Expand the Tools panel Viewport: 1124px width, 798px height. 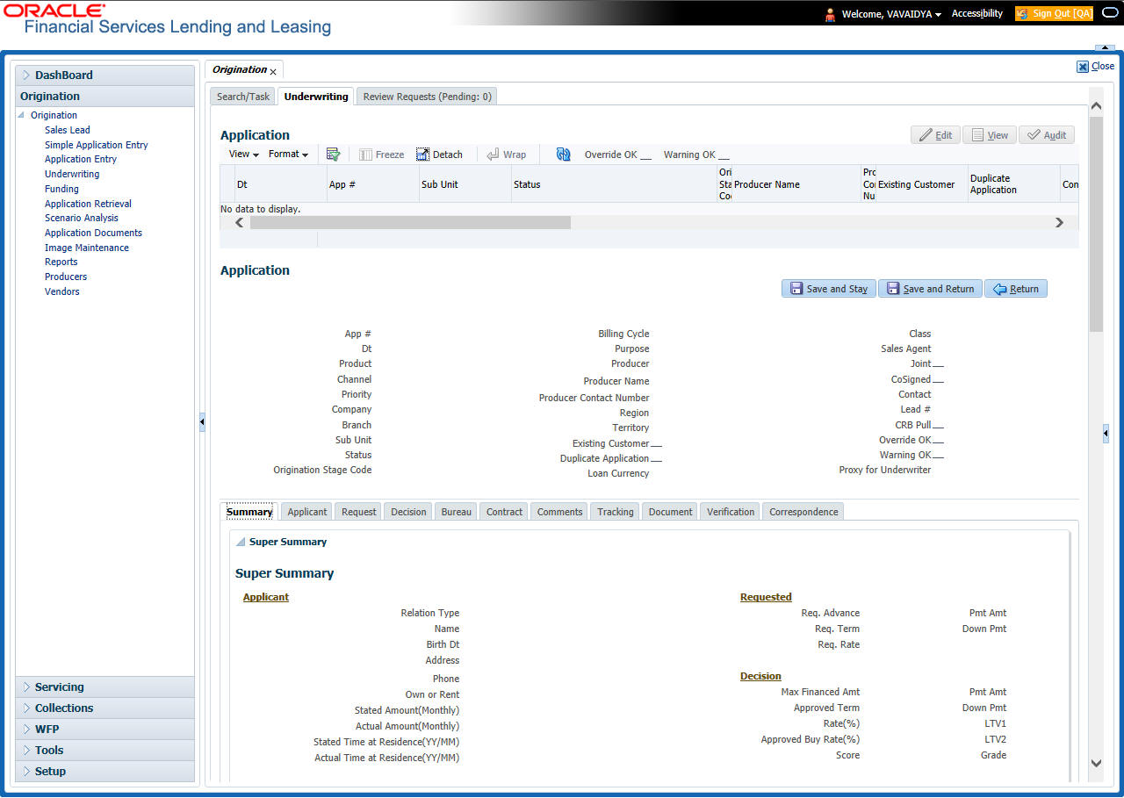[x=105, y=751]
